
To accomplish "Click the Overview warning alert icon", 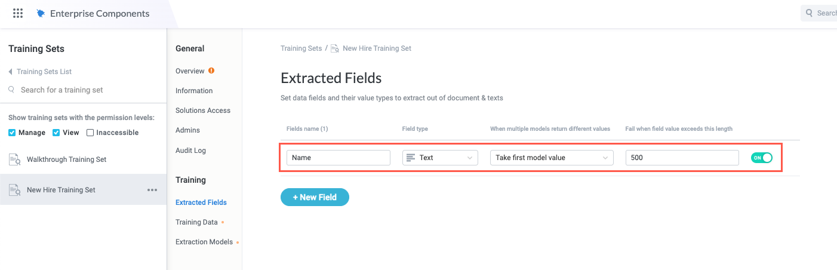I will click(x=211, y=70).
